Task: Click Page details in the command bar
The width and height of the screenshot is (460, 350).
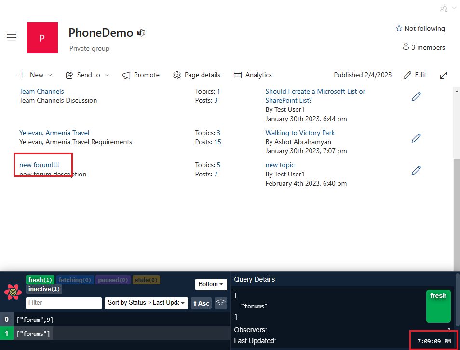Action: [x=197, y=75]
